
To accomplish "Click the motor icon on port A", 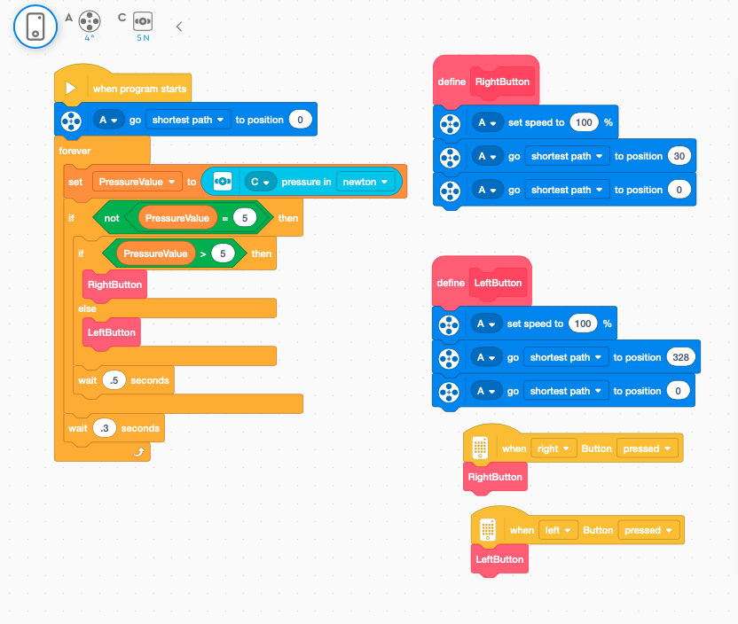I will pyautogui.click(x=90, y=21).
